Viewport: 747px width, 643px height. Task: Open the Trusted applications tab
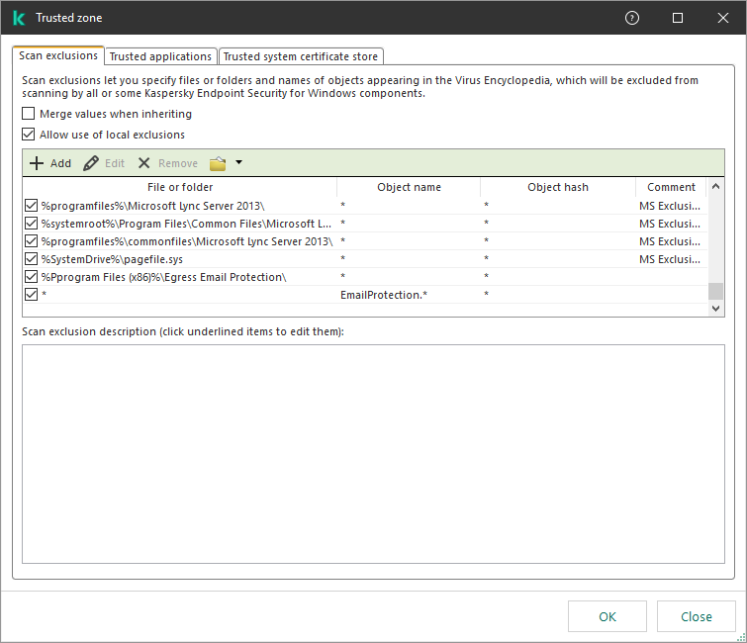tap(160, 56)
